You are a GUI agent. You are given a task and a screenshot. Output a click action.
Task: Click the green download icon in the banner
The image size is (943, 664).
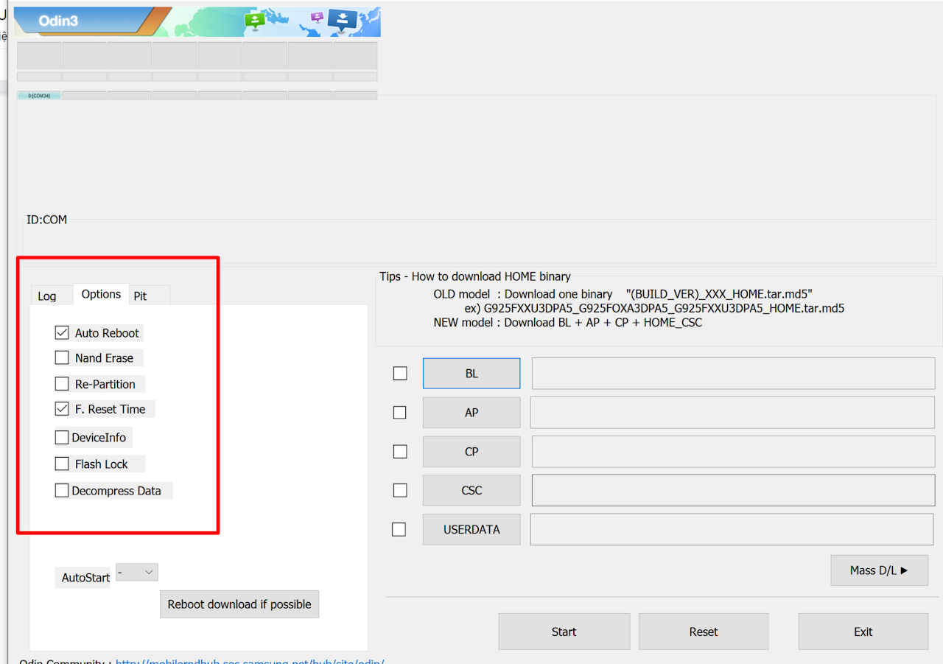[x=254, y=20]
